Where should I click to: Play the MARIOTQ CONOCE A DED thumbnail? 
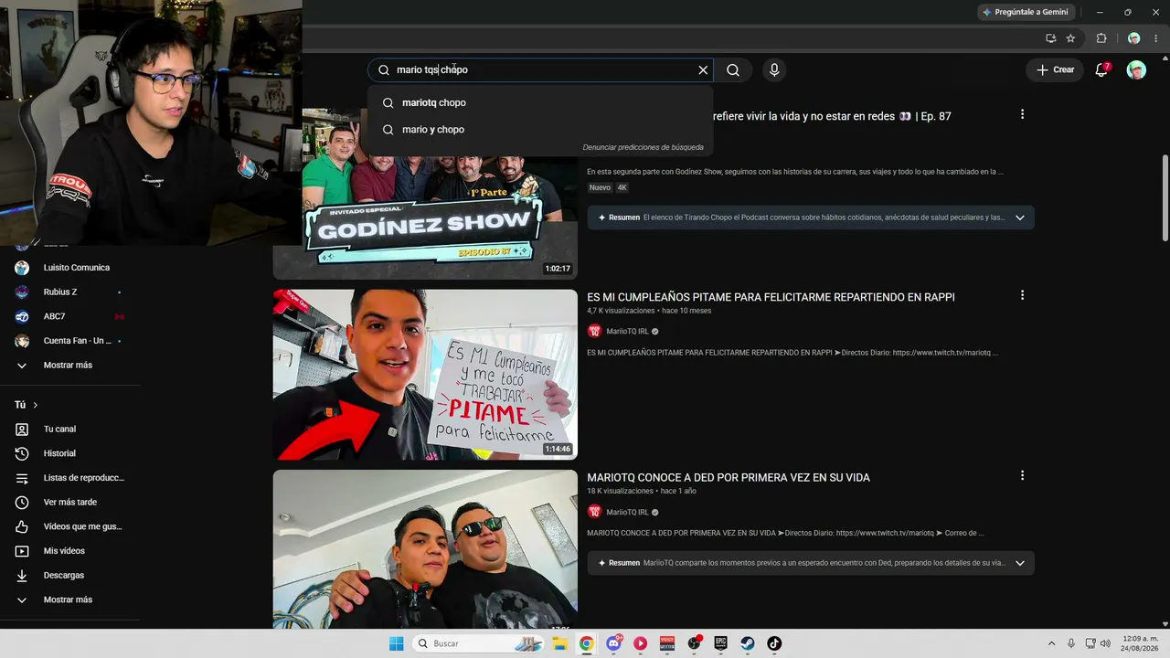tap(425, 549)
